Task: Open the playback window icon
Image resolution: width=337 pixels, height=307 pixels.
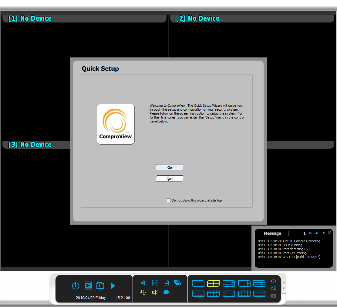Action: coord(88,286)
